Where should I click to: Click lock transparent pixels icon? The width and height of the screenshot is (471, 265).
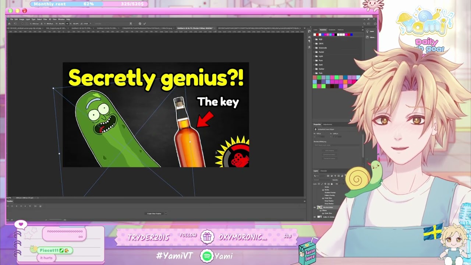(319, 184)
